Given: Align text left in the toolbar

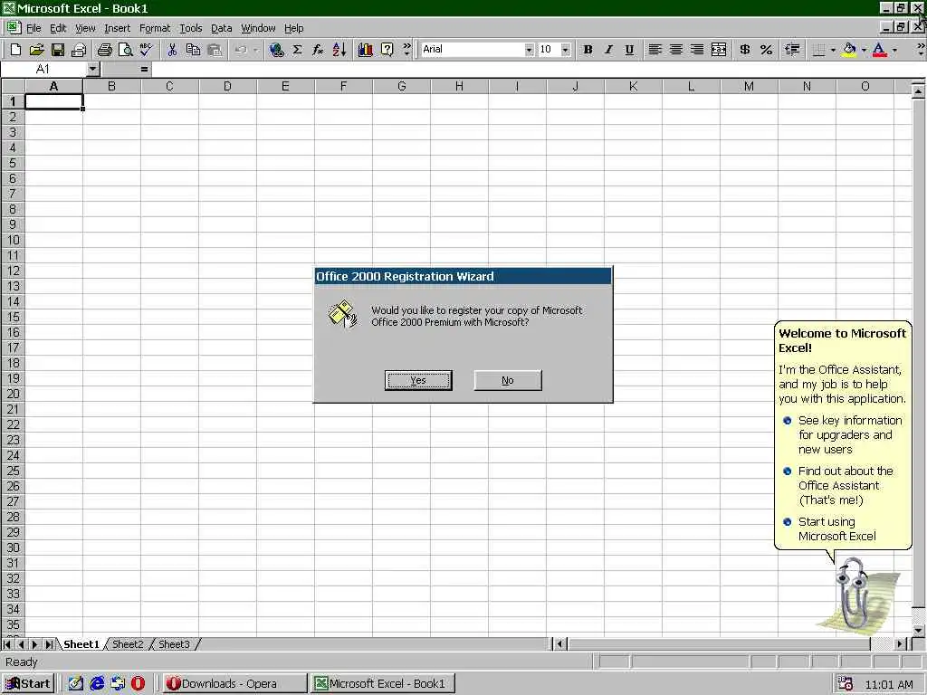Looking at the screenshot, I should pos(655,50).
